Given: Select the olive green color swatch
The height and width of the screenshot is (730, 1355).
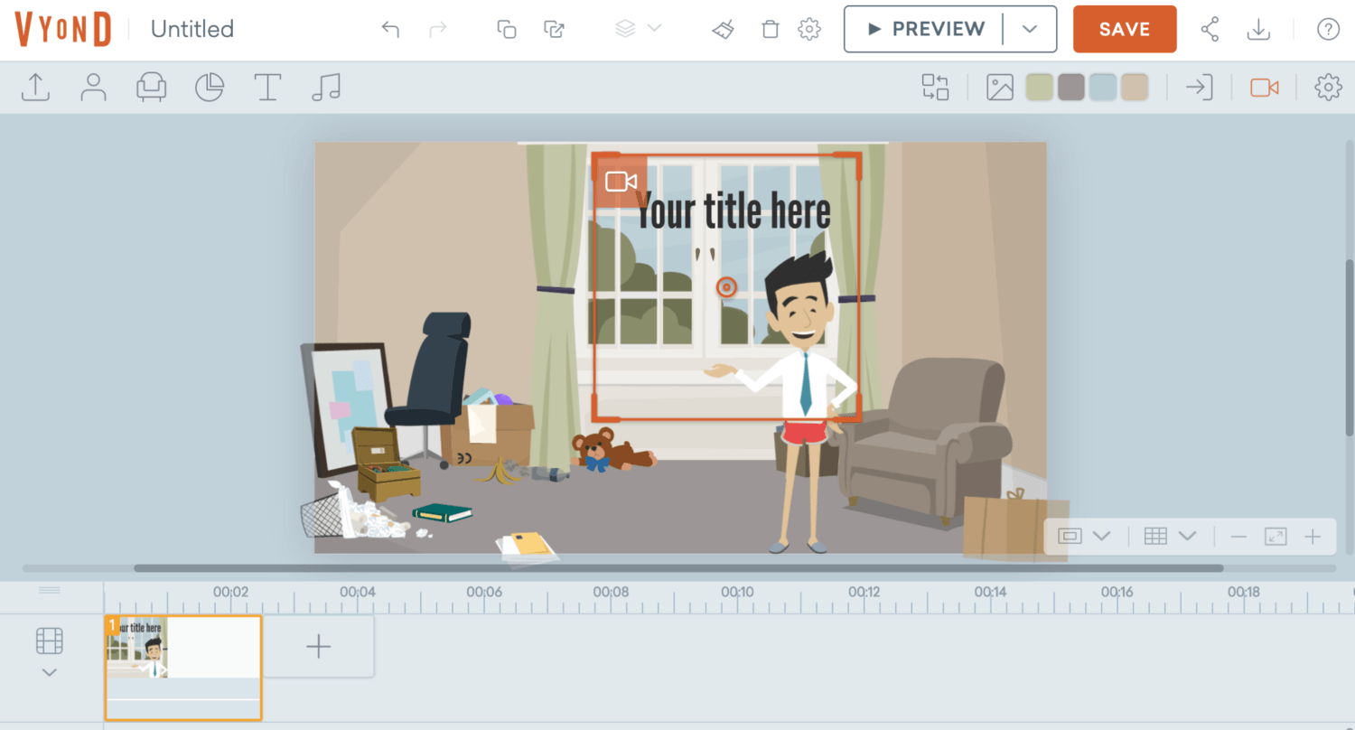Looking at the screenshot, I should click(x=1040, y=87).
